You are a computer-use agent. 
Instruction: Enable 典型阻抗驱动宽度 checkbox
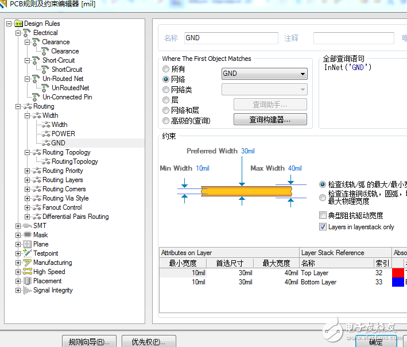[323, 215]
